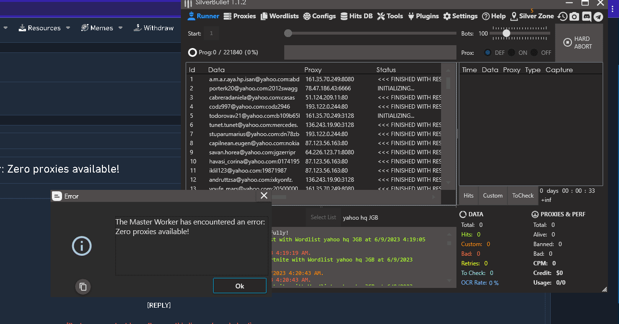Click the Time column header in hits panel
Image resolution: width=619 pixels, height=324 pixels.
pos(469,70)
